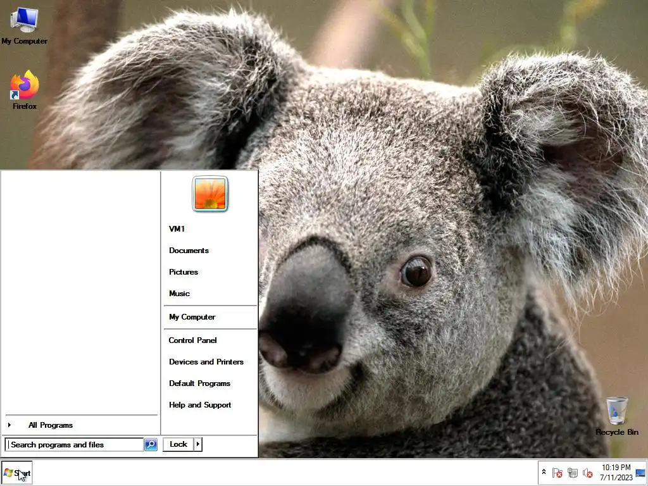Click the Show desktop button icon
Screen dimensions: 648x486
point(640,473)
